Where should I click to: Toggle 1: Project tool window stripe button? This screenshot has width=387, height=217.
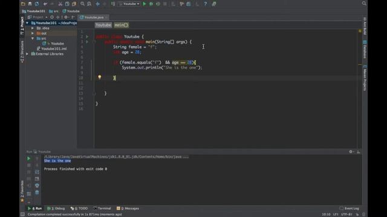(x=22, y=25)
